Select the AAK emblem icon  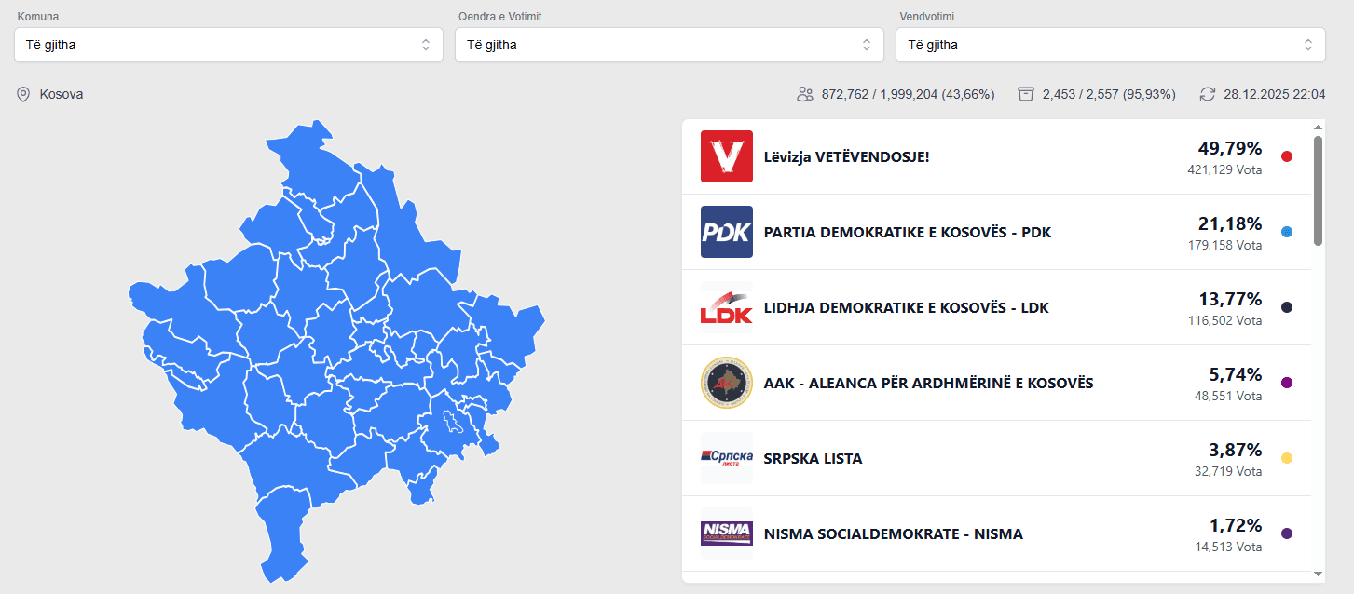726,383
